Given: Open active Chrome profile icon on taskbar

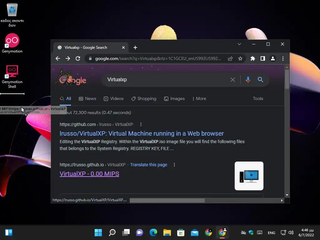Looking at the screenshot, I should [x=222, y=232].
